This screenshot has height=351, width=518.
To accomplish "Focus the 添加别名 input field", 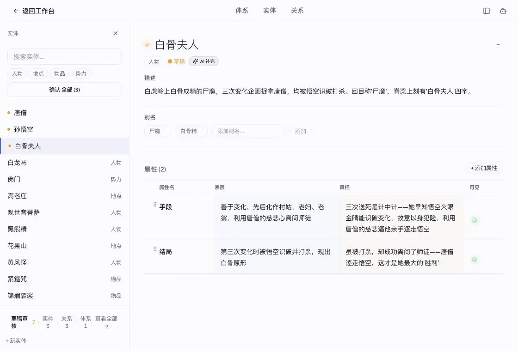I will (248, 131).
